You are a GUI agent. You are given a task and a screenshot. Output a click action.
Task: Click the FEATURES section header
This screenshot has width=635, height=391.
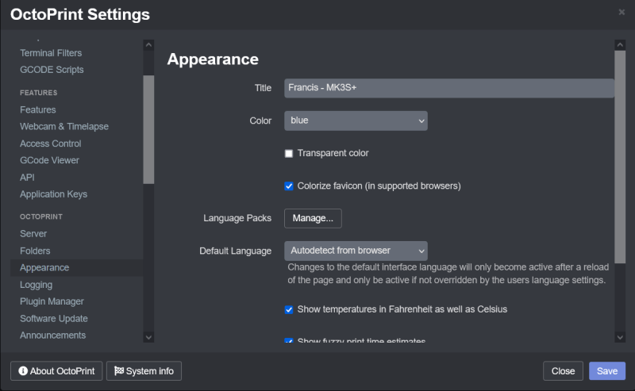click(x=38, y=93)
